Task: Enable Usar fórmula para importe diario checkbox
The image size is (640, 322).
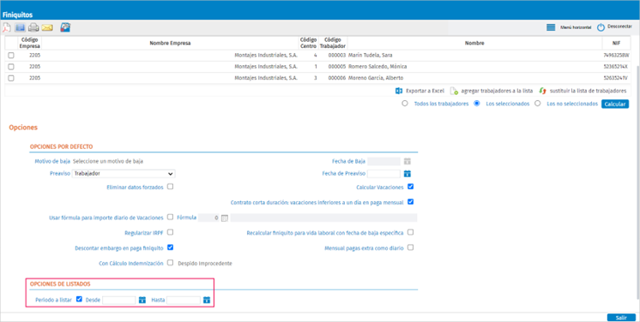Action: coord(170,217)
